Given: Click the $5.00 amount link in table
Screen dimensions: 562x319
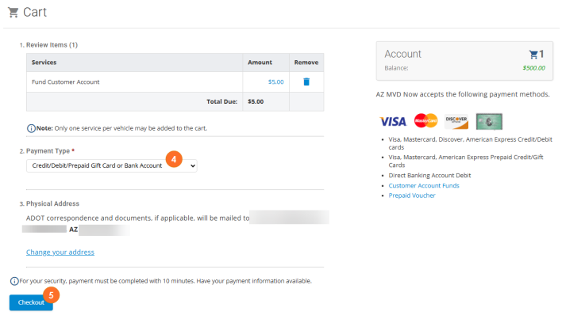Looking at the screenshot, I should [x=275, y=82].
